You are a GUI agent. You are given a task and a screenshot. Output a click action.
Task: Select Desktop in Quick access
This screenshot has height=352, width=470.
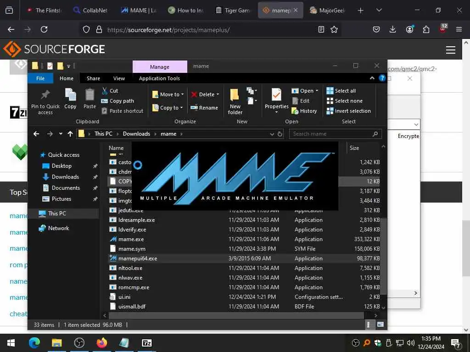coord(62,166)
